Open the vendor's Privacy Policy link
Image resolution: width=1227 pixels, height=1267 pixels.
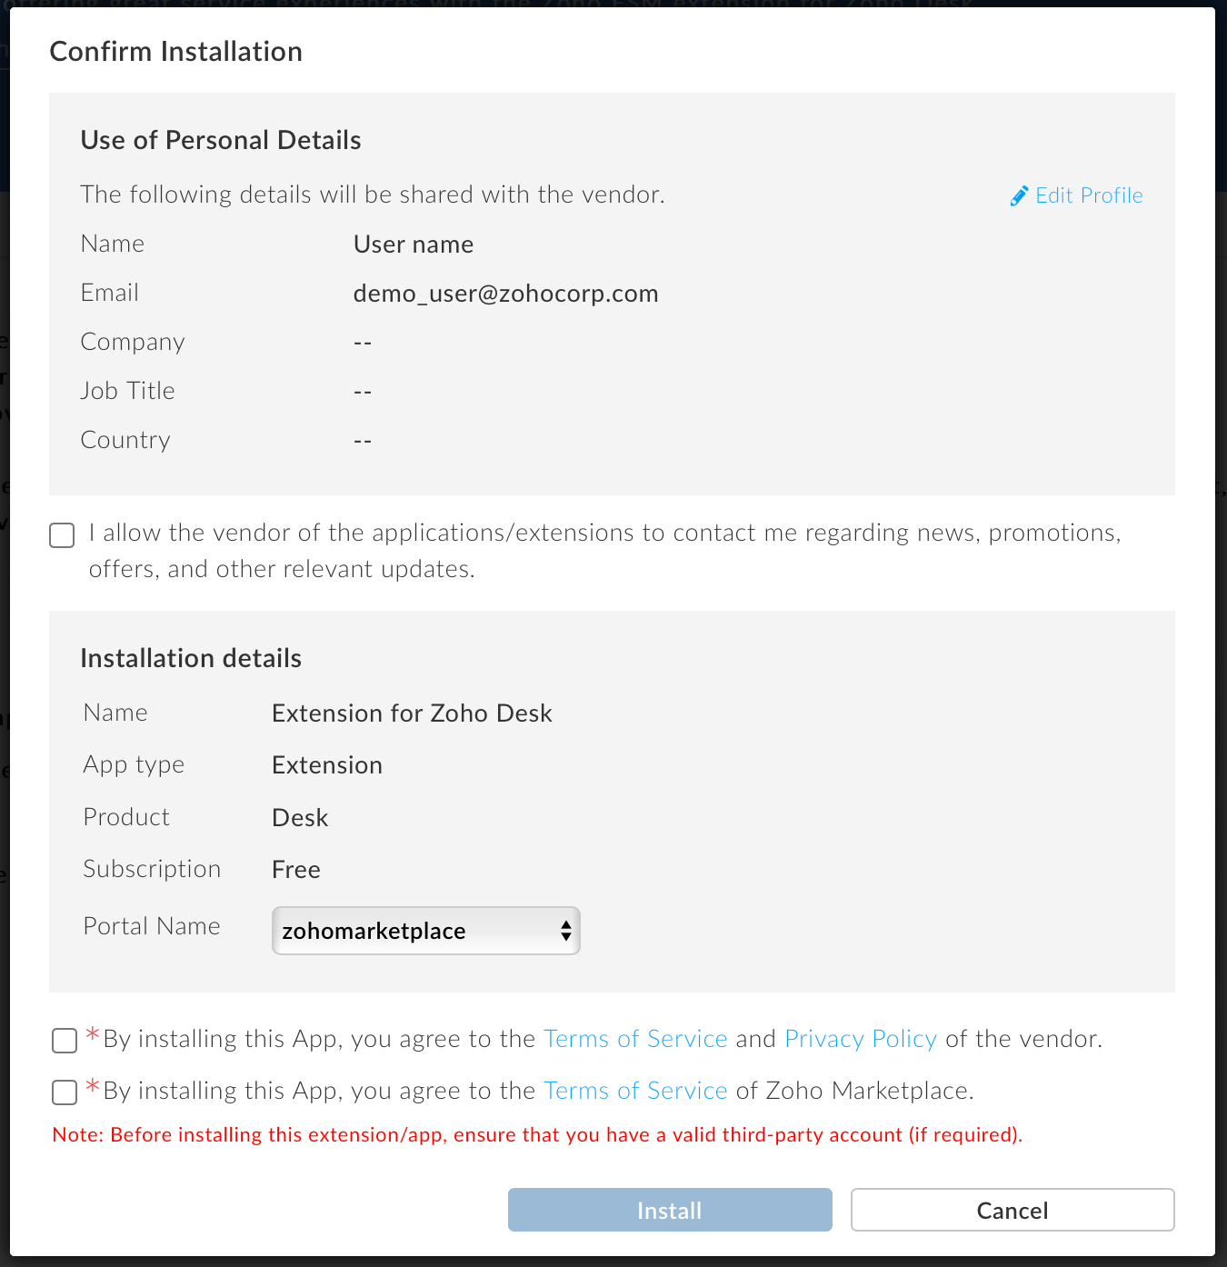click(x=860, y=1039)
